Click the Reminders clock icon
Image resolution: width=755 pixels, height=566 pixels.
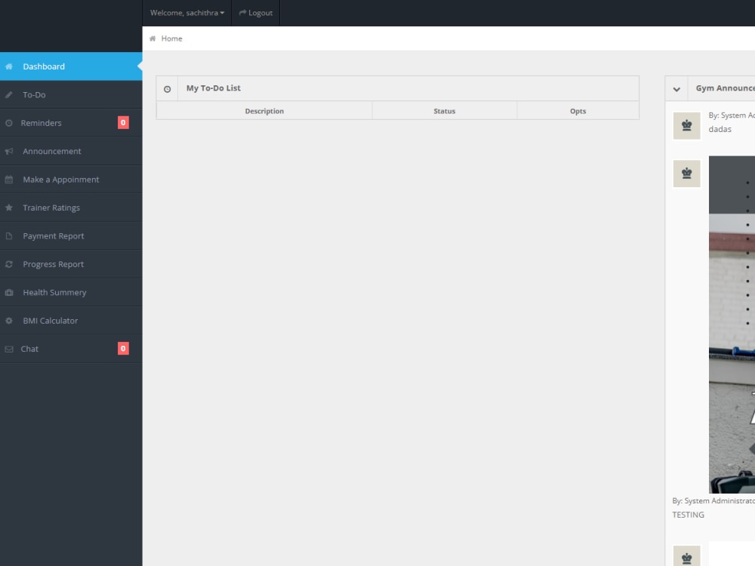(x=8, y=123)
